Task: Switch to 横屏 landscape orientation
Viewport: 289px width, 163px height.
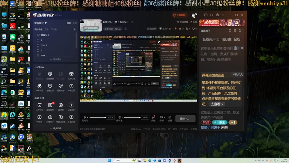Action: coord(69,23)
